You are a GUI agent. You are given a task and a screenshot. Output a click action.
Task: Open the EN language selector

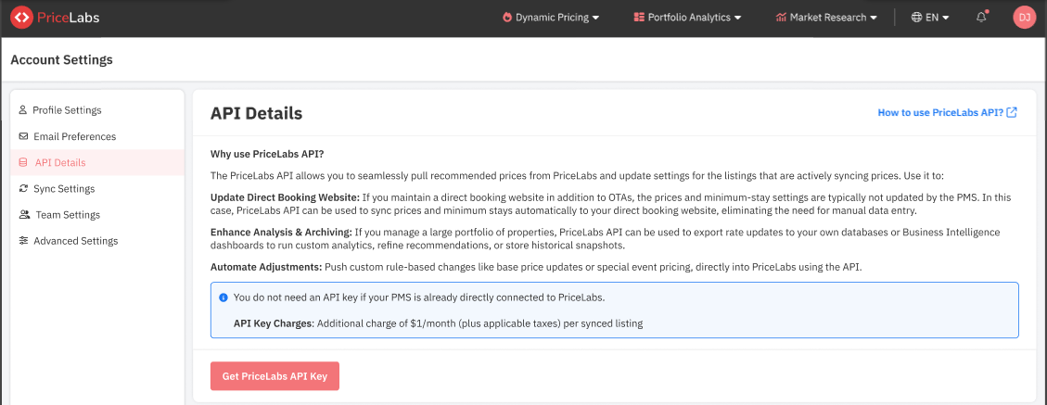click(930, 18)
